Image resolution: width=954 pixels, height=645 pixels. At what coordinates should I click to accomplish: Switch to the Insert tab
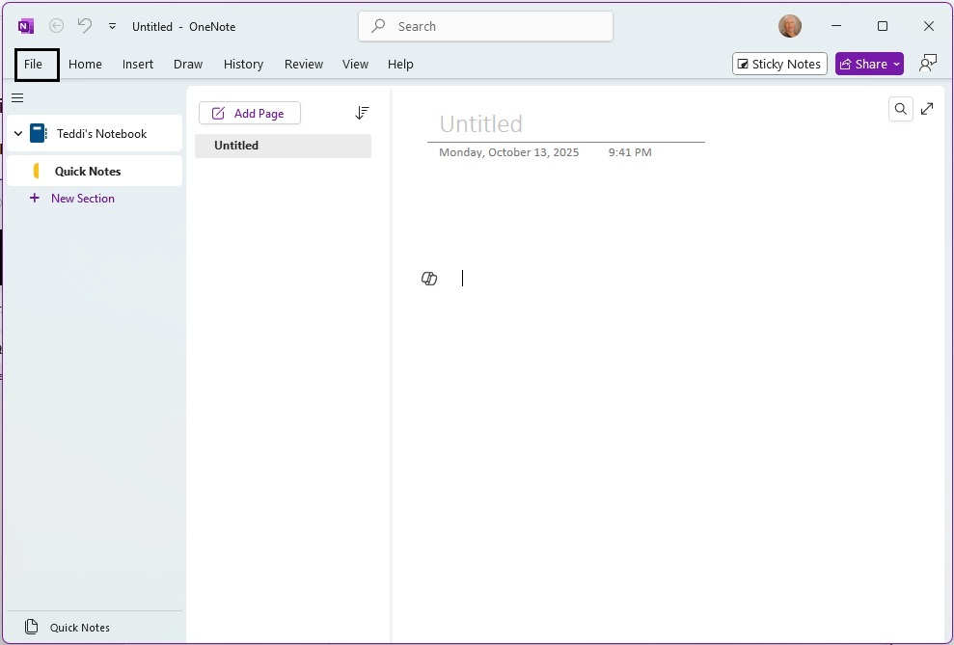[x=138, y=65]
